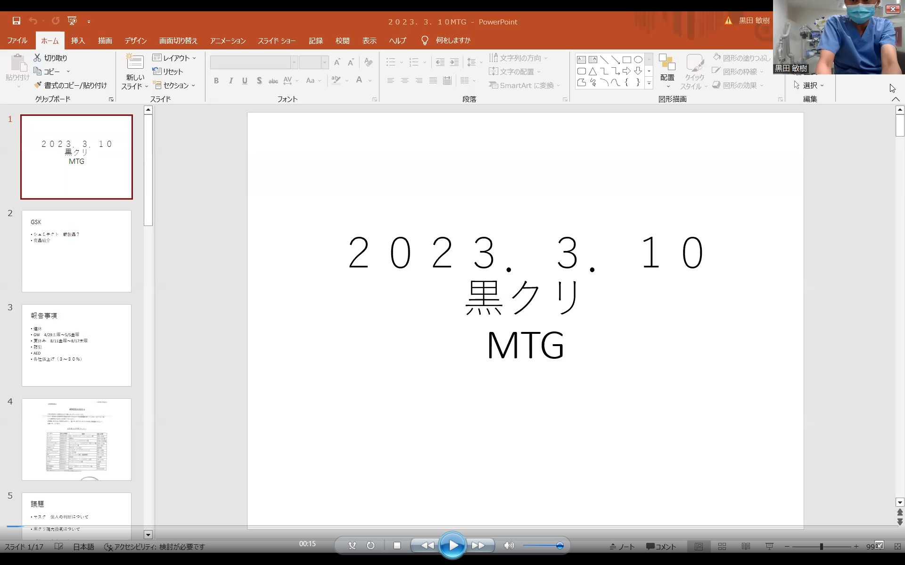This screenshot has width=905, height=565.
Task: Open the 選択 dropdown
Action: [809, 85]
